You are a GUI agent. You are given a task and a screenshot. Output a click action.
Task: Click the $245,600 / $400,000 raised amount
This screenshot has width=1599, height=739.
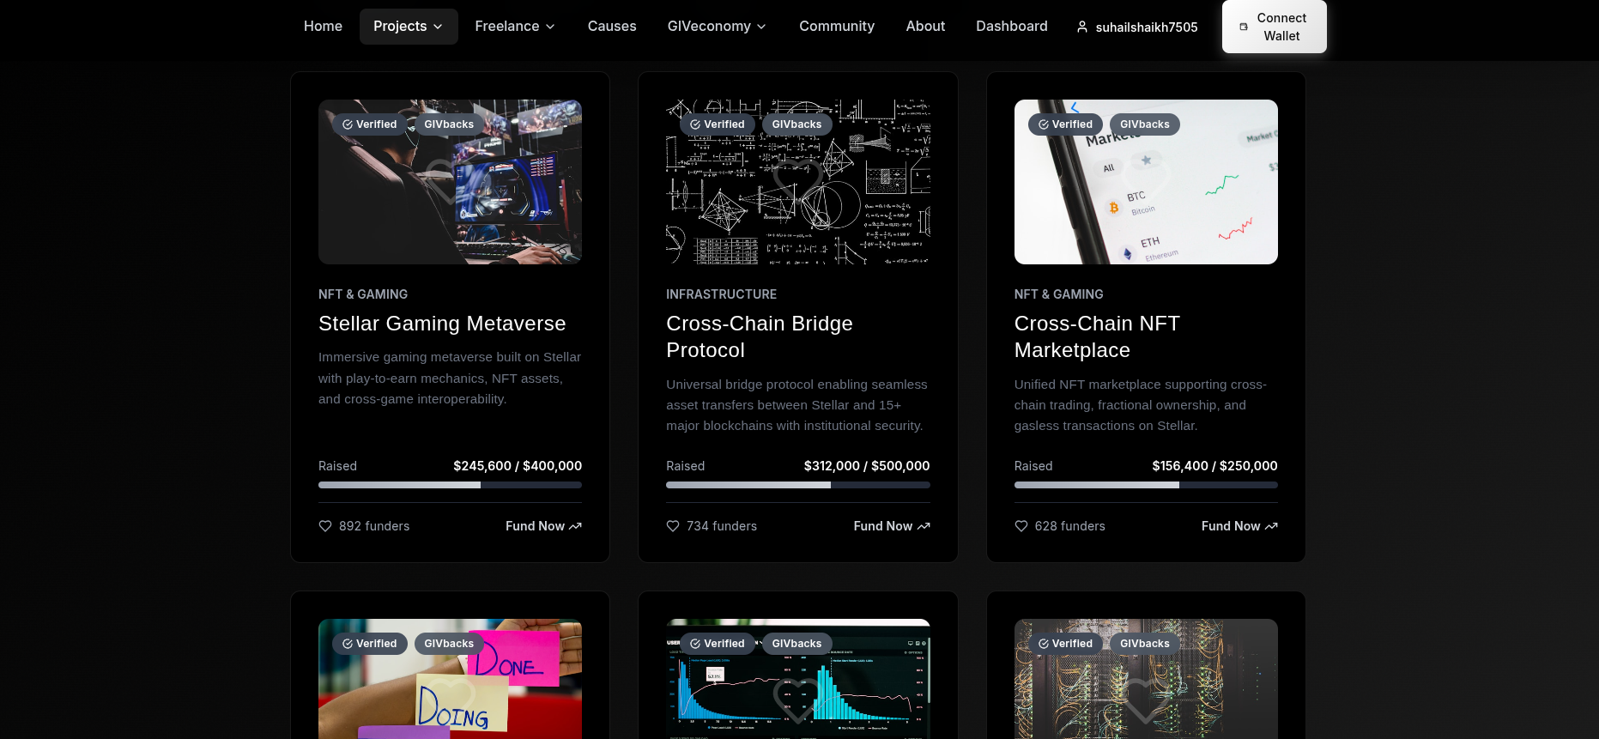tap(518, 466)
